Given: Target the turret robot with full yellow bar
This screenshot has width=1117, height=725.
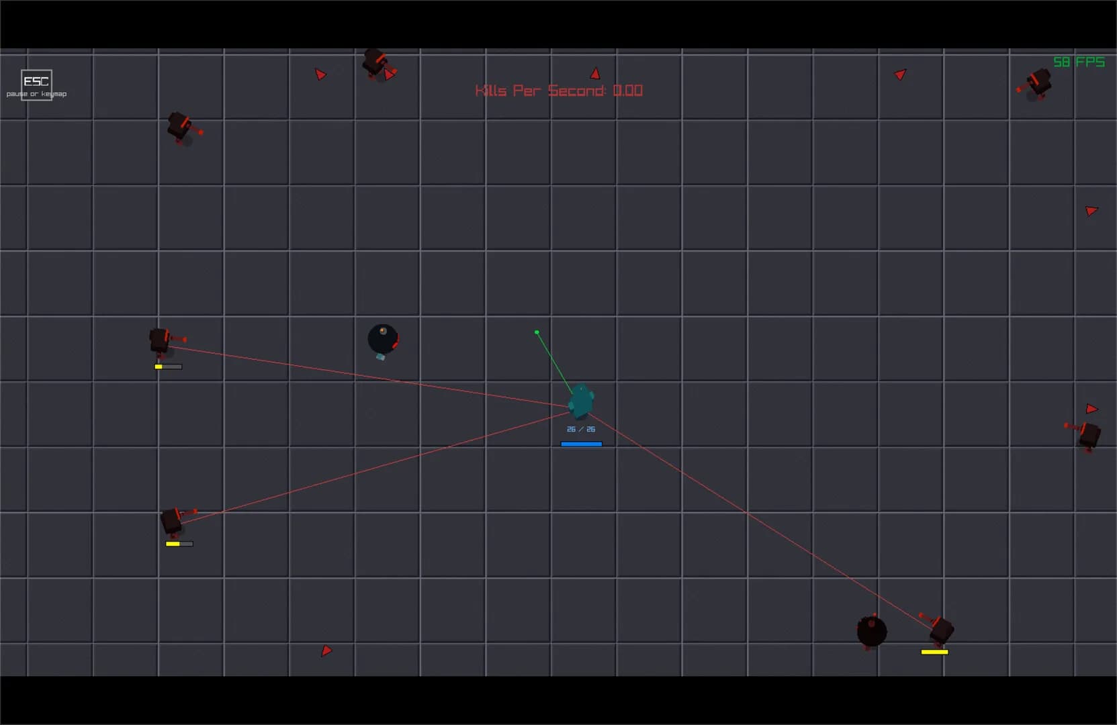Looking at the screenshot, I should 938,629.
